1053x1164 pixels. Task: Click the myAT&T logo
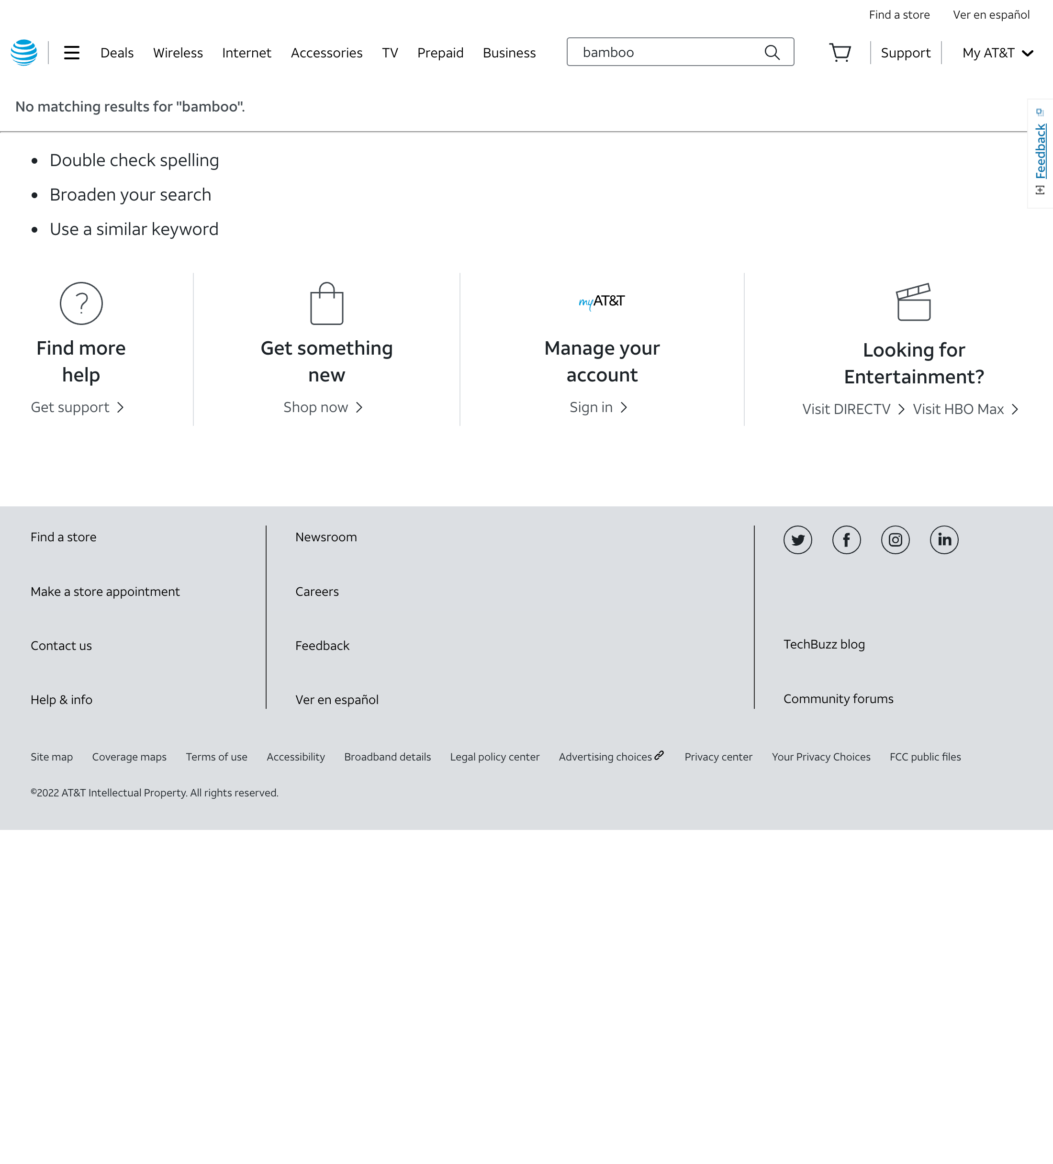602,301
